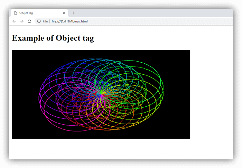
Task: Reload the current page
Action: [29, 21]
